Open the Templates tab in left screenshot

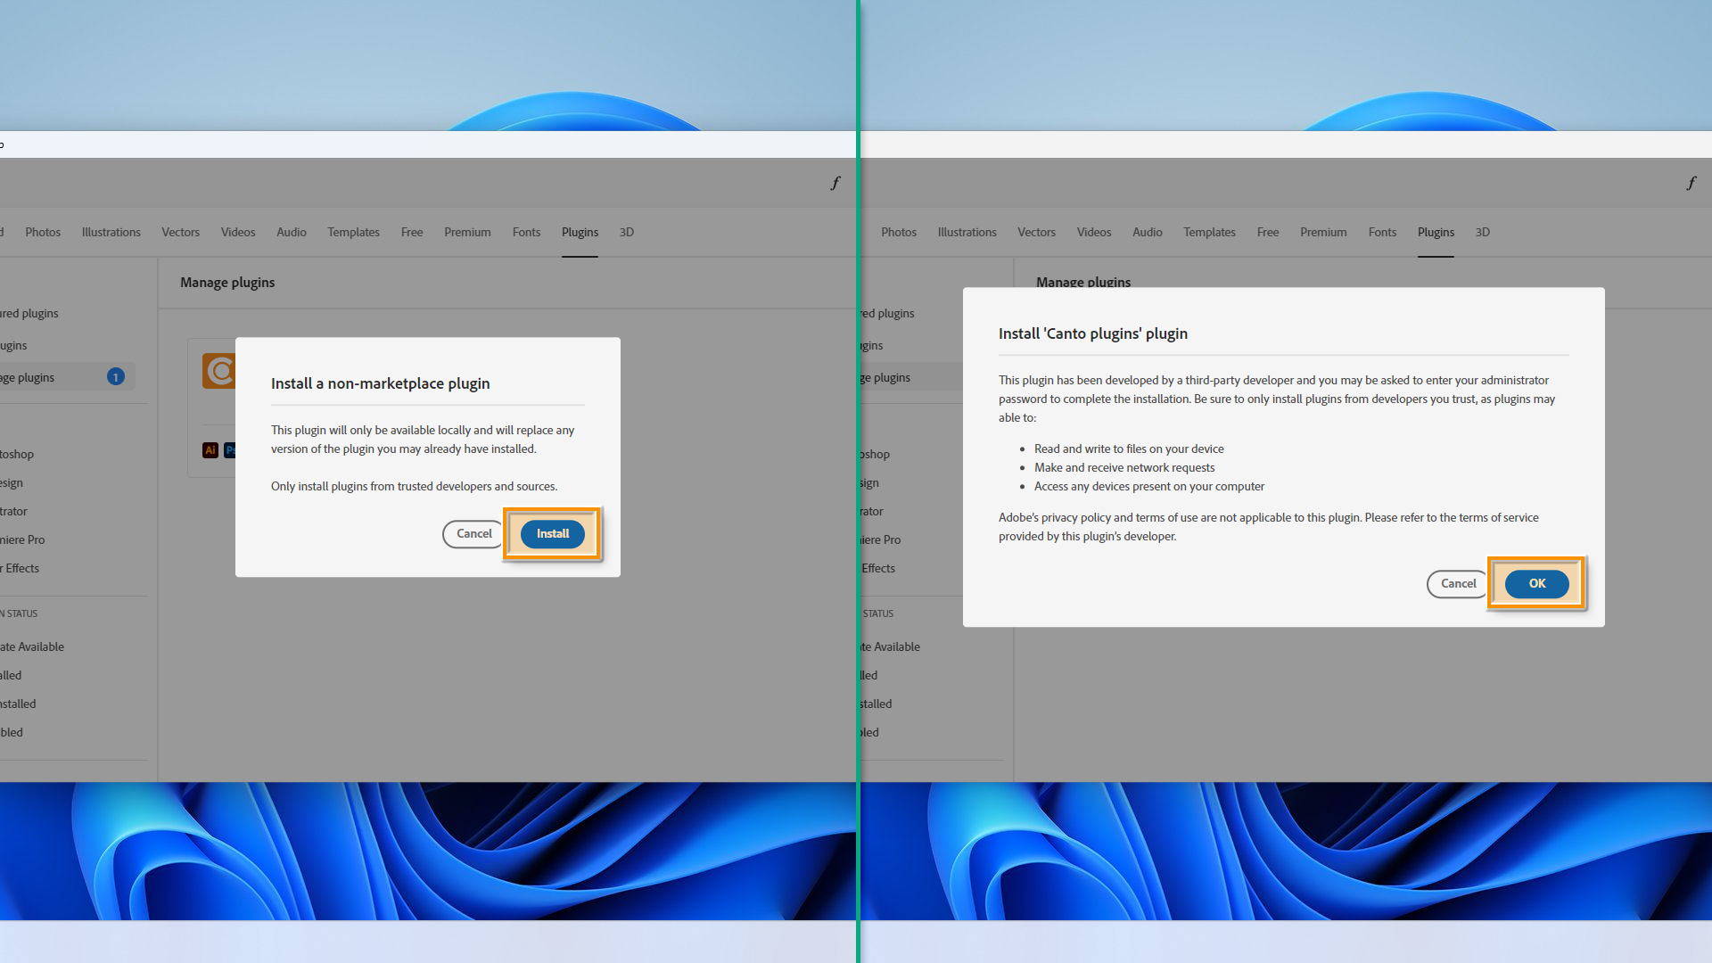[353, 232]
